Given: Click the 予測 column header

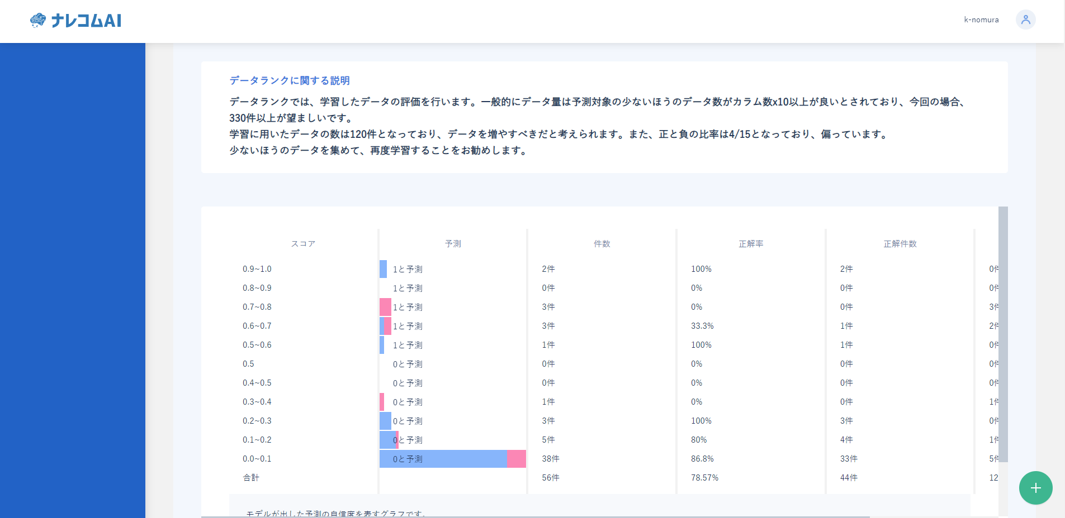Looking at the screenshot, I should 452,243.
